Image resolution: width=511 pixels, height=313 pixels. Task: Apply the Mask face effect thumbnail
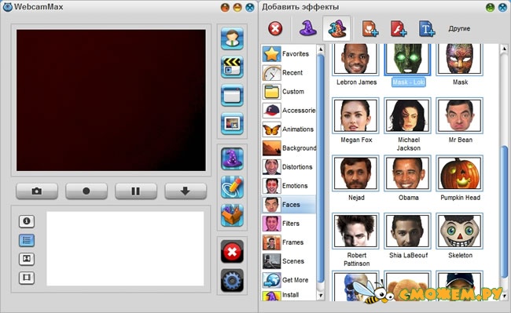coord(460,60)
